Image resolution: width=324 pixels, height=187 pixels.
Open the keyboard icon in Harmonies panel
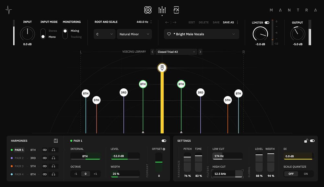coord(56,141)
